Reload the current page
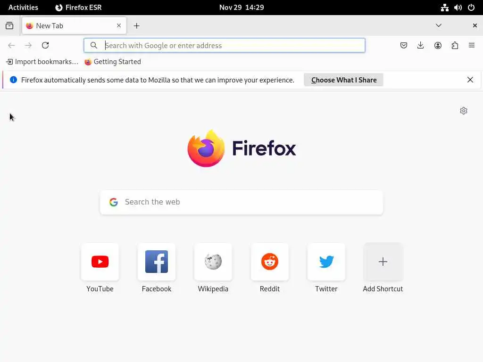Image resolution: width=483 pixels, height=362 pixels. (45, 45)
